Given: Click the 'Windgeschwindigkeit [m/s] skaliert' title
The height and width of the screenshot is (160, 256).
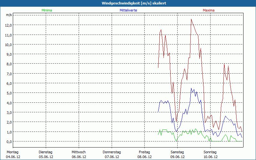Looking at the screenshot, I should tap(134, 3).
